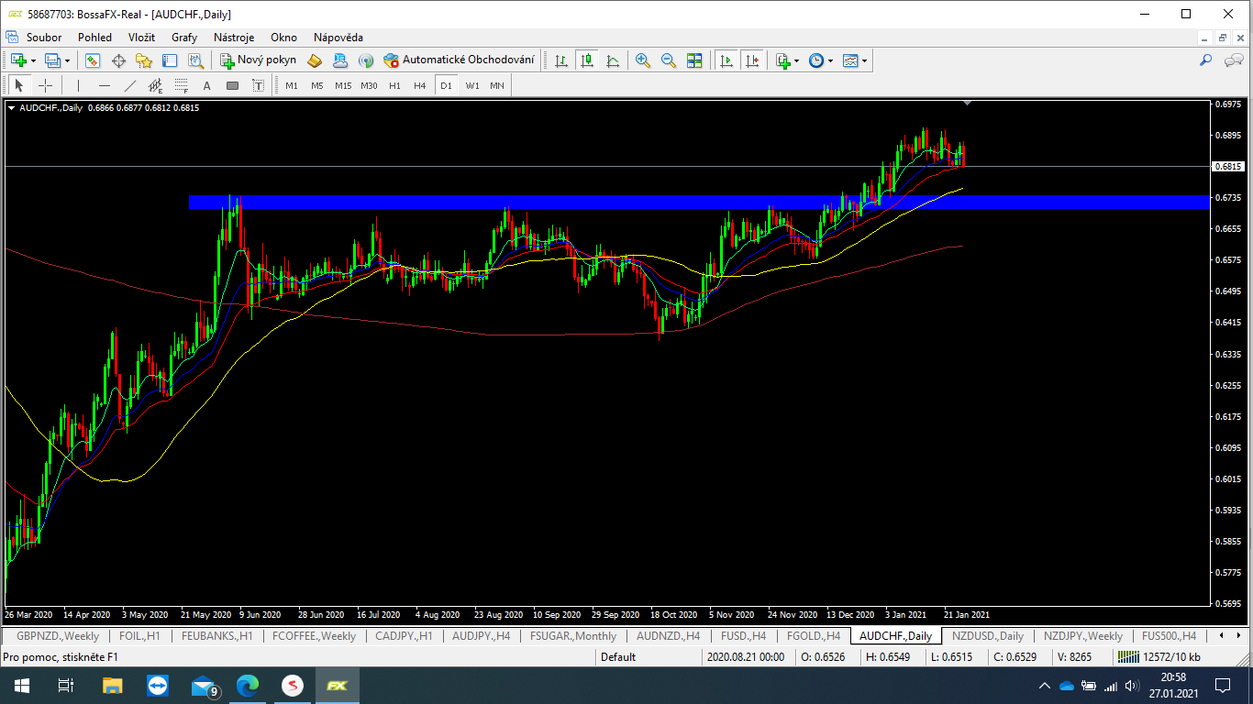This screenshot has height=704, width=1253.
Task: Expand the periodicity clock dropdown
Action: pos(830,60)
